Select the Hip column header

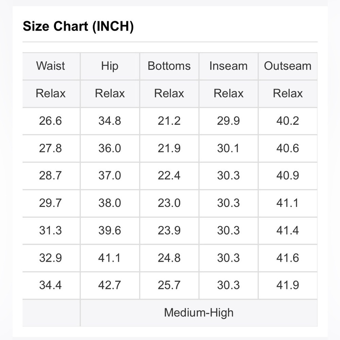pyautogui.click(x=110, y=66)
